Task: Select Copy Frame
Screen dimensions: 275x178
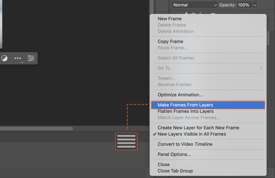Action: (x=170, y=41)
